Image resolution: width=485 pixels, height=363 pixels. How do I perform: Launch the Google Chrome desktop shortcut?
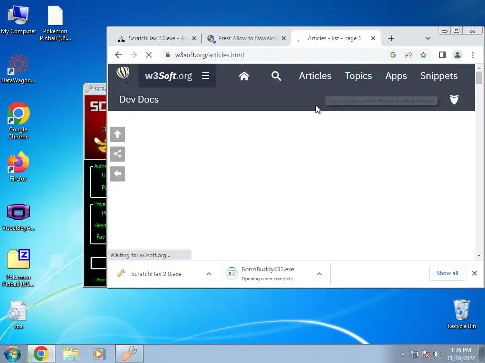(18, 121)
